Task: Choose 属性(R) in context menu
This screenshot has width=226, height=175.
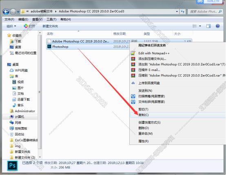Action: [144, 141]
